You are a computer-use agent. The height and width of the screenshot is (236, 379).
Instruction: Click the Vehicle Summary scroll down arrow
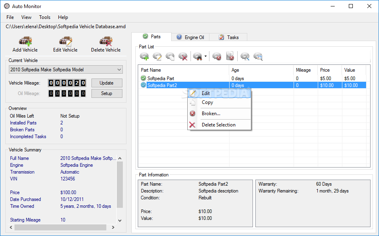click(120, 221)
